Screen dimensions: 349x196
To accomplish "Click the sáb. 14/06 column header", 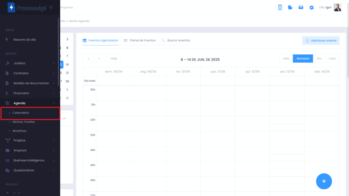I will tap(322, 71).
